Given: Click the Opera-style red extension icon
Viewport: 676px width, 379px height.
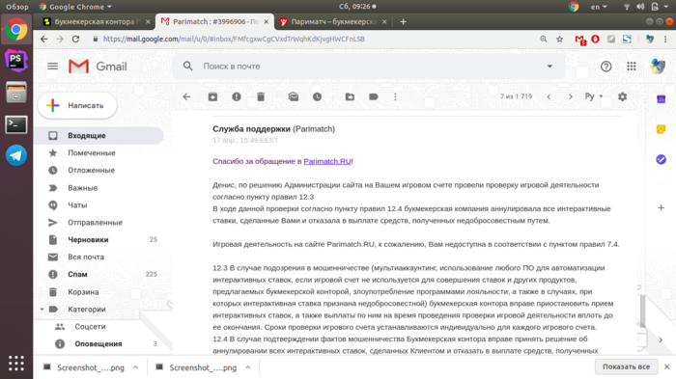Looking at the screenshot, I should coord(596,39).
